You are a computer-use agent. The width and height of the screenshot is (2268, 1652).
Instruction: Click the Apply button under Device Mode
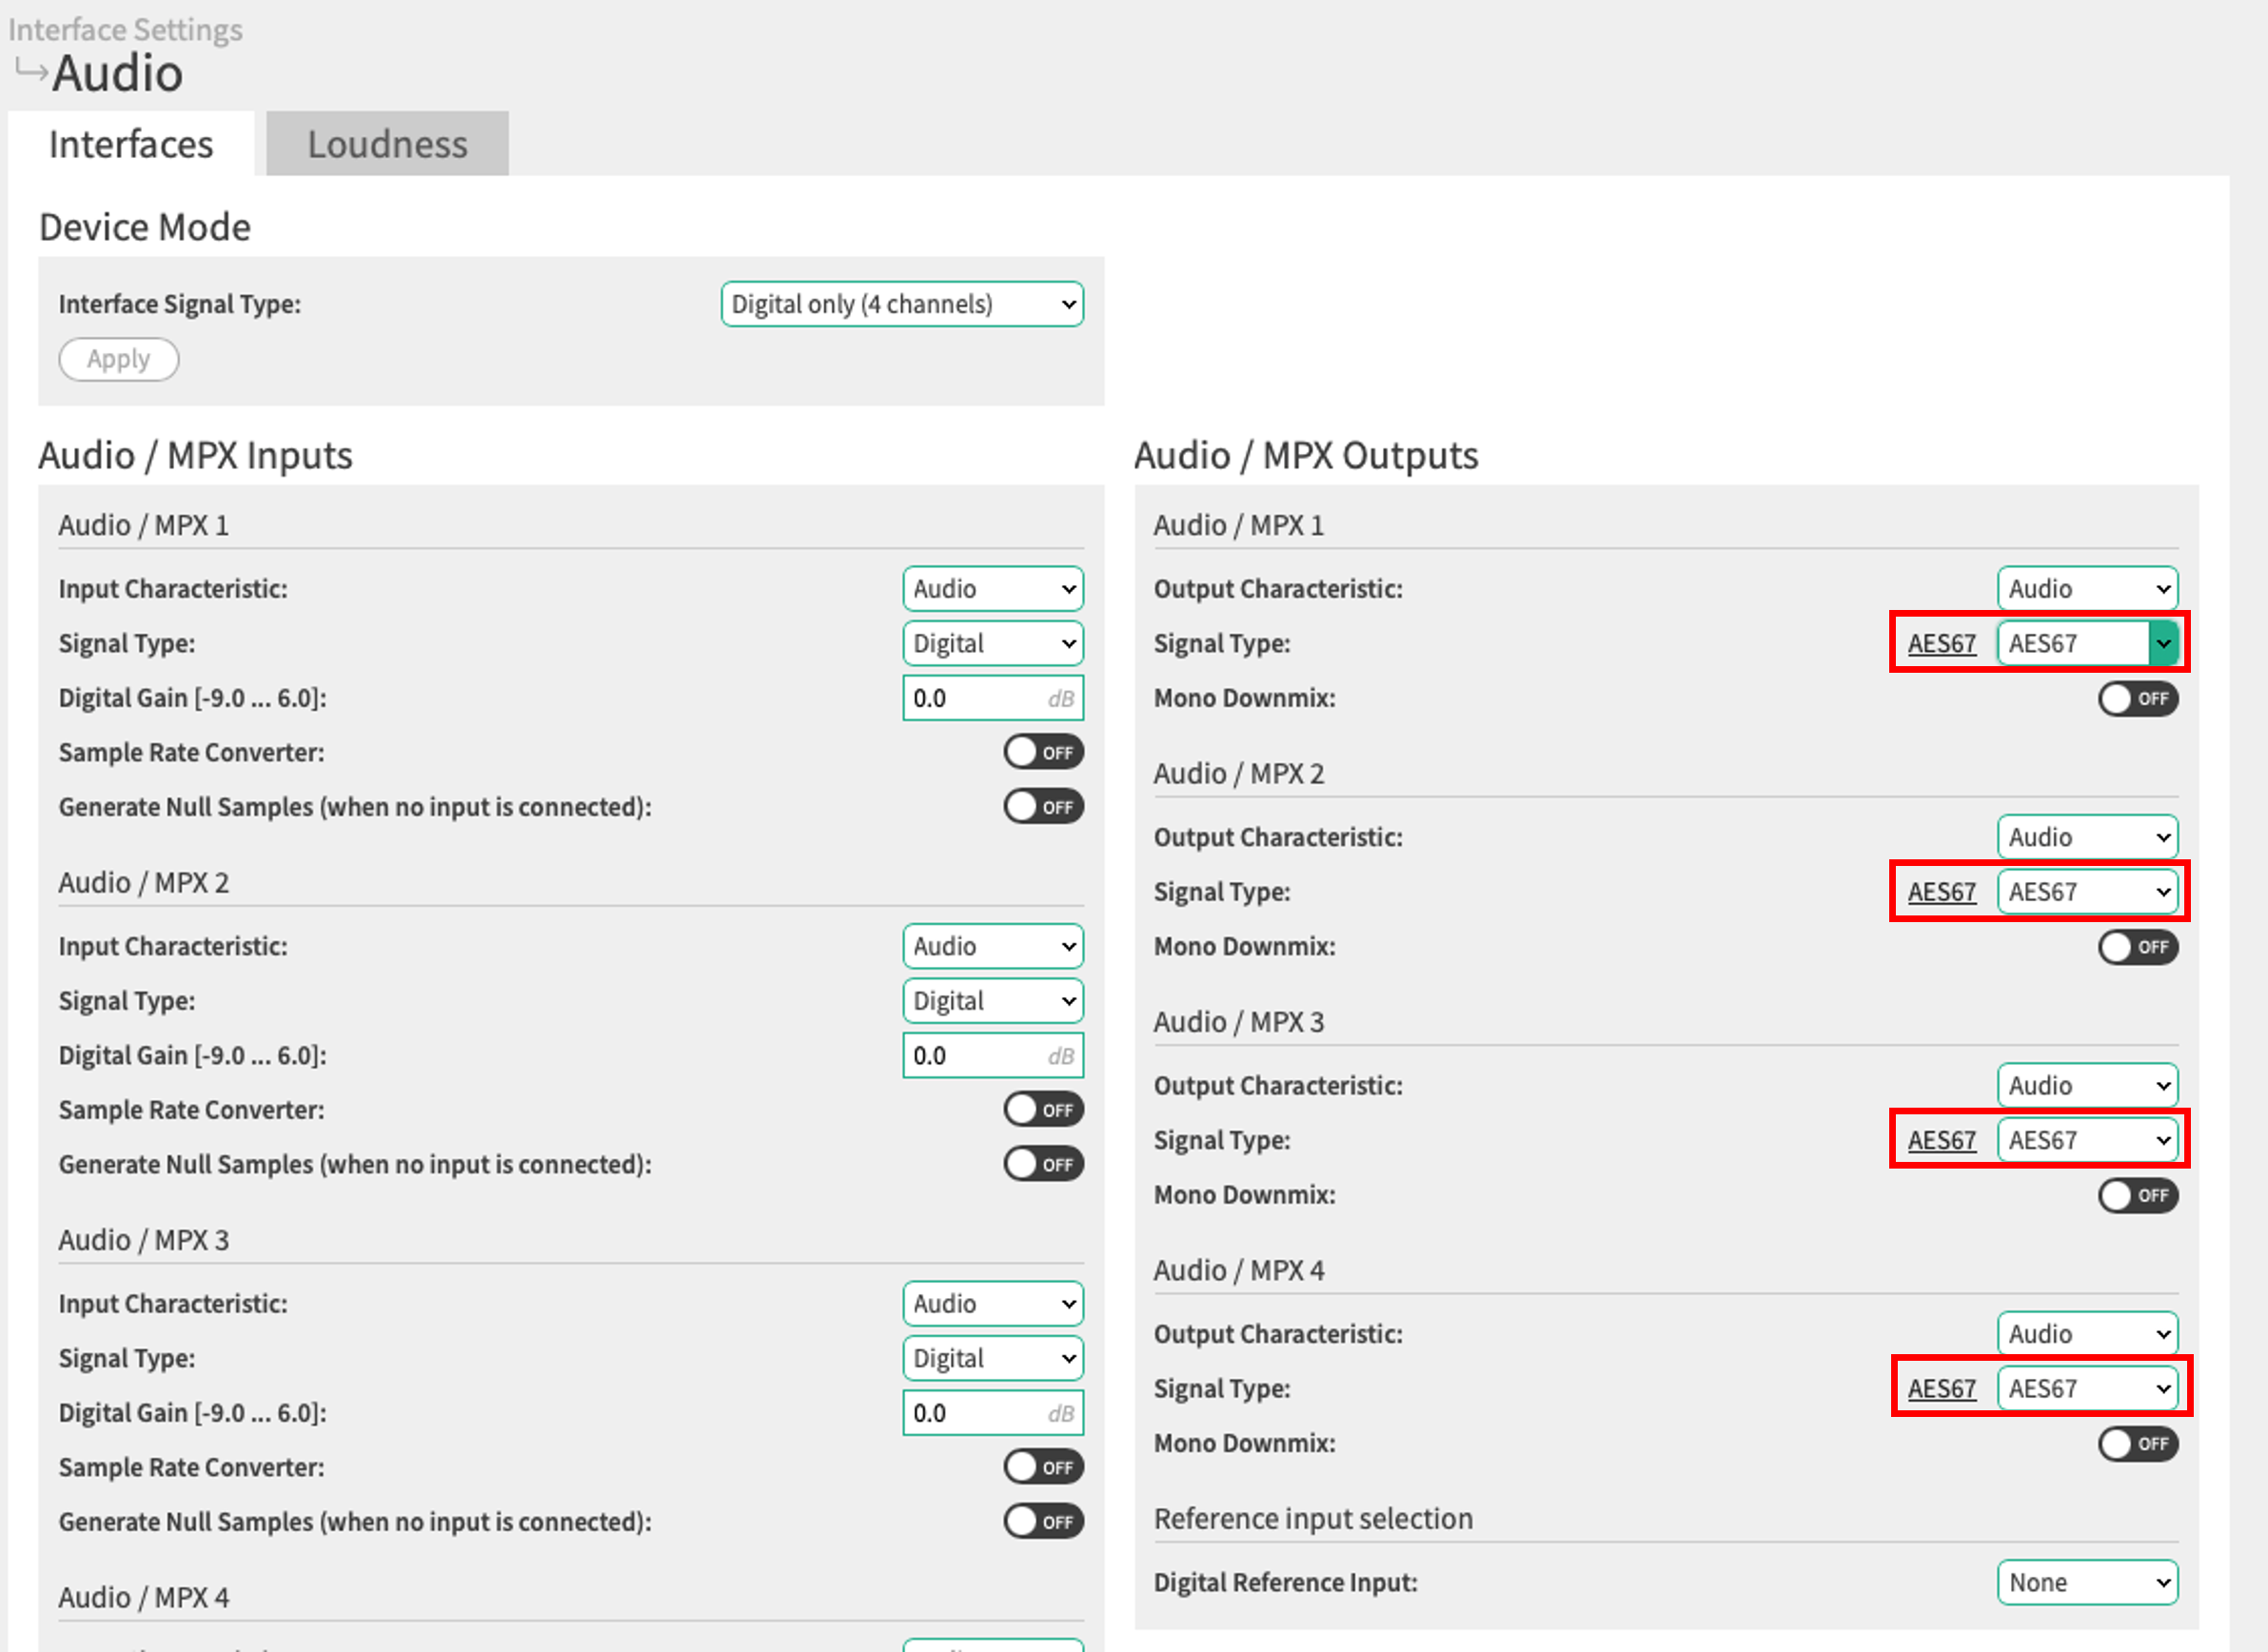(x=118, y=359)
